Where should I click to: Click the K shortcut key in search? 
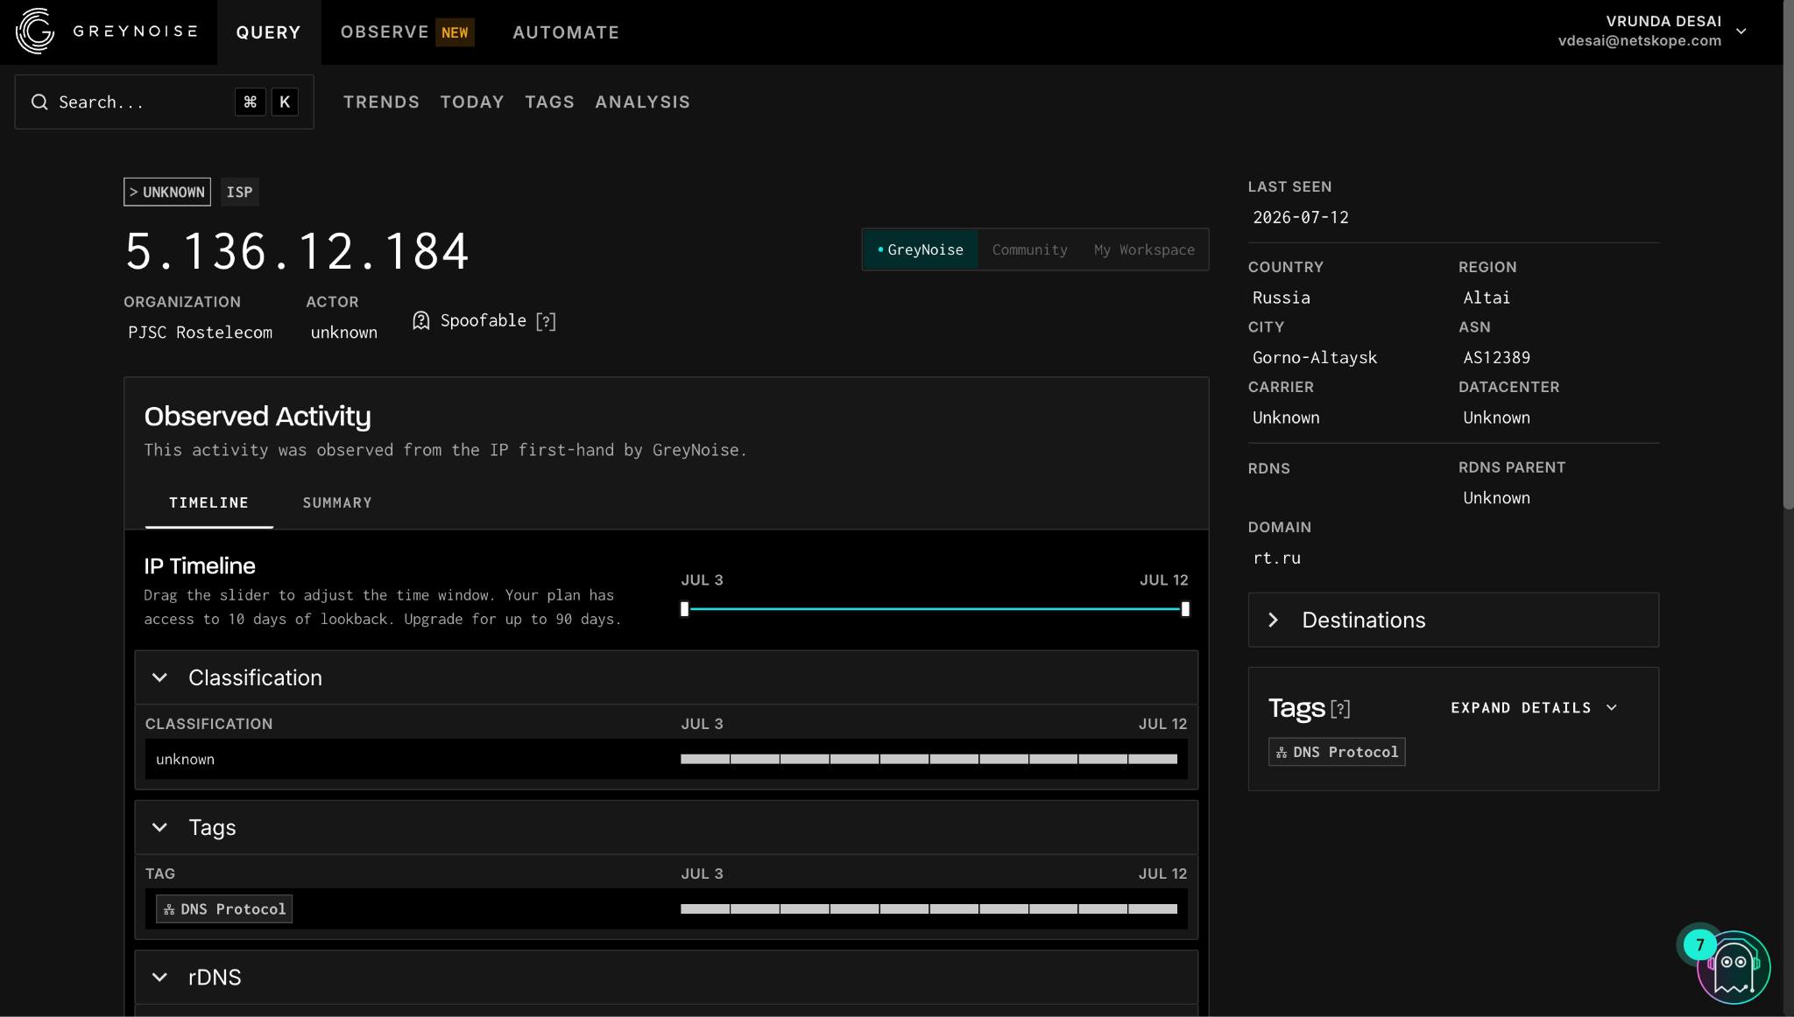[x=285, y=102]
